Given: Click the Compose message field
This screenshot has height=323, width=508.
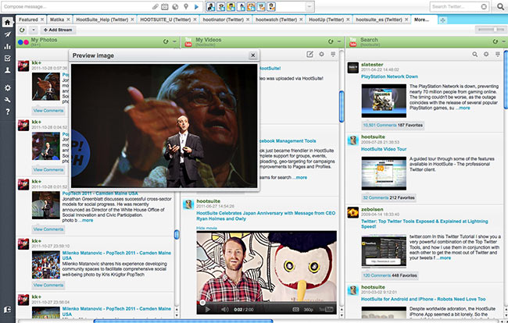Looking at the screenshot, I should click(76, 6).
